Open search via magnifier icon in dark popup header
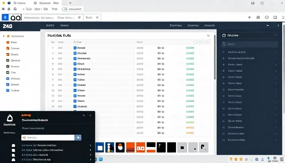Screen dimensions: 285x163 click(x=84, y=115)
